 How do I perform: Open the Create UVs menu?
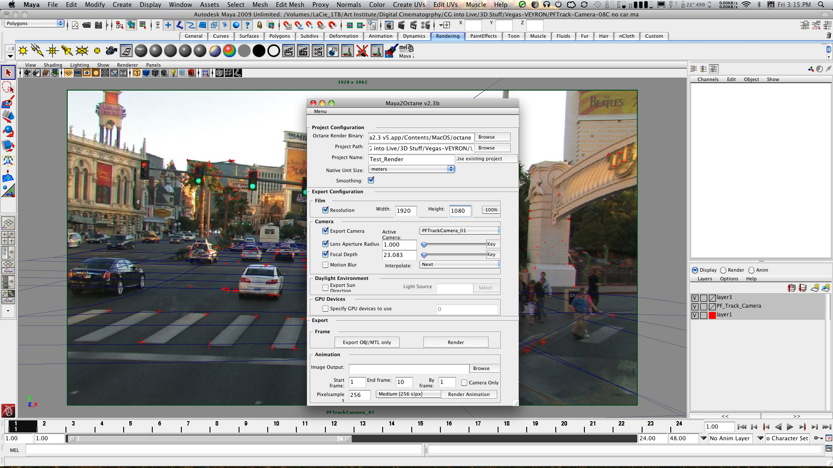point(409,4)
